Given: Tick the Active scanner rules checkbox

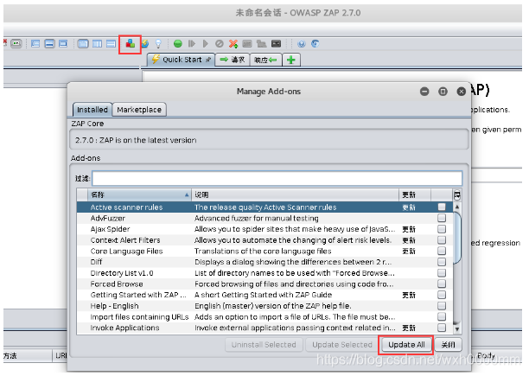Looking at the screenshot, I should point(442,207).
